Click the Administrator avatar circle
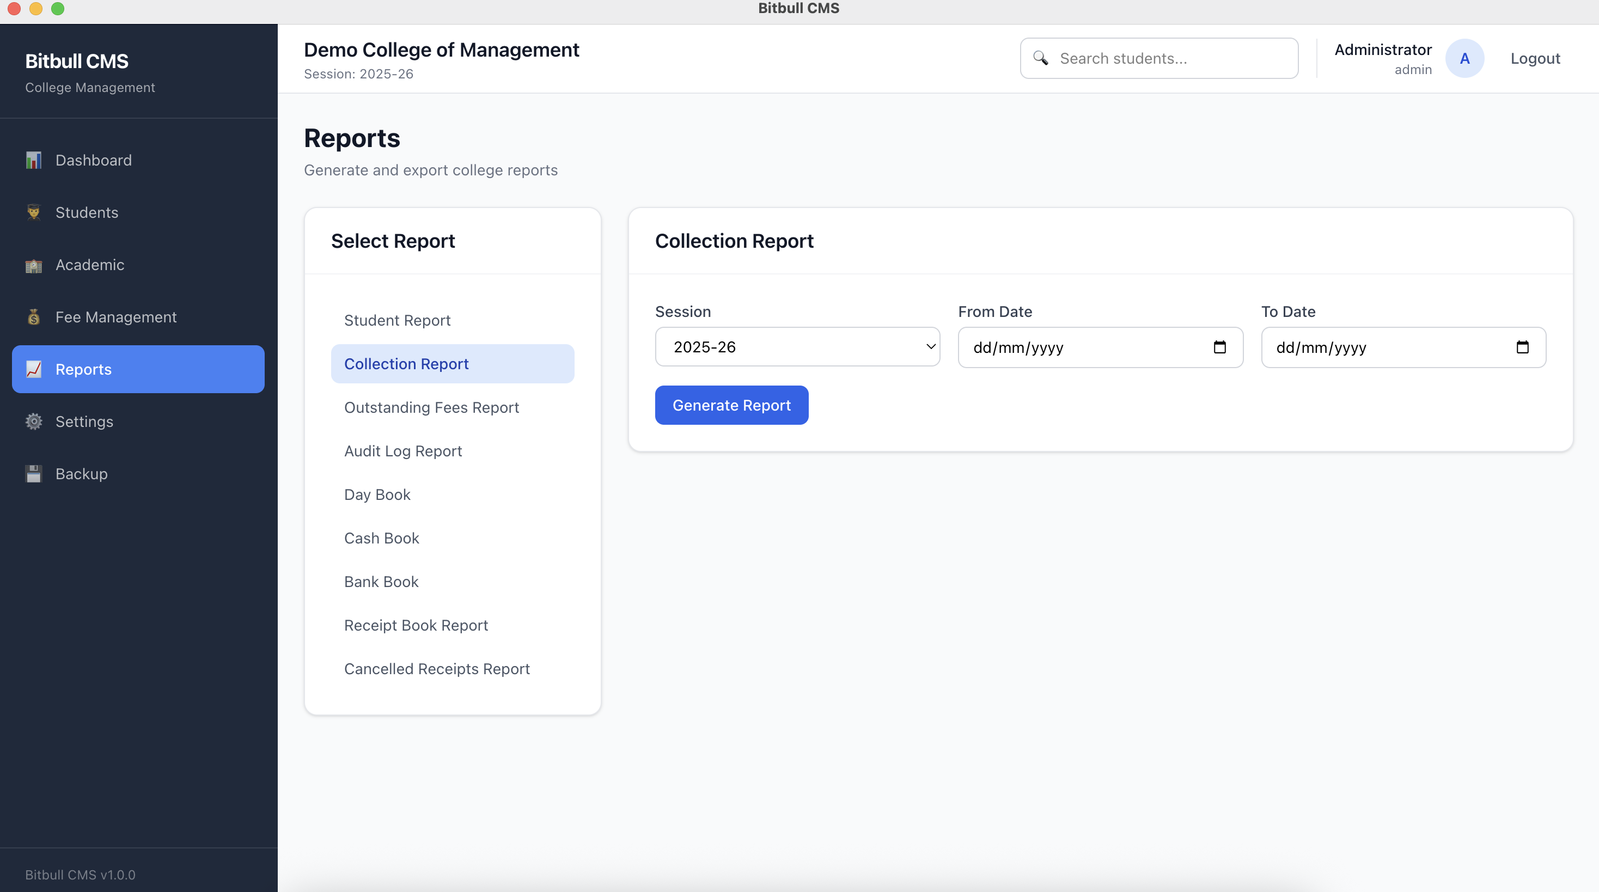Viewport: 1599px width, 892px height. tap(1465, 58)
